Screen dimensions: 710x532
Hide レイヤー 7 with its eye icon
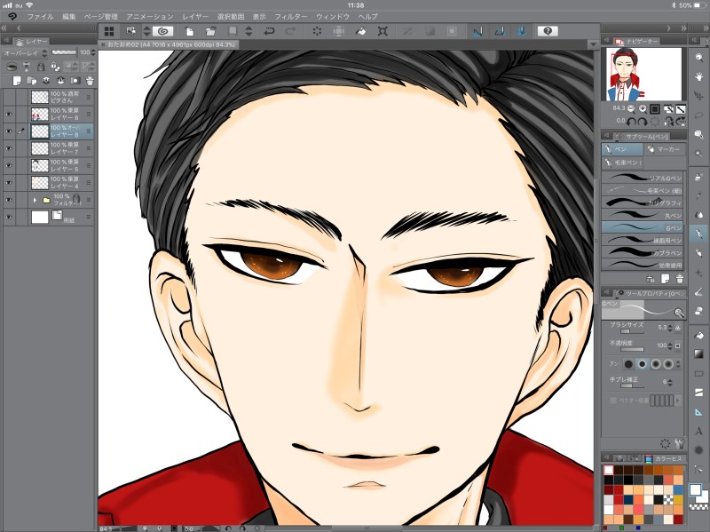pyautogui.click(x=9, y=148)
